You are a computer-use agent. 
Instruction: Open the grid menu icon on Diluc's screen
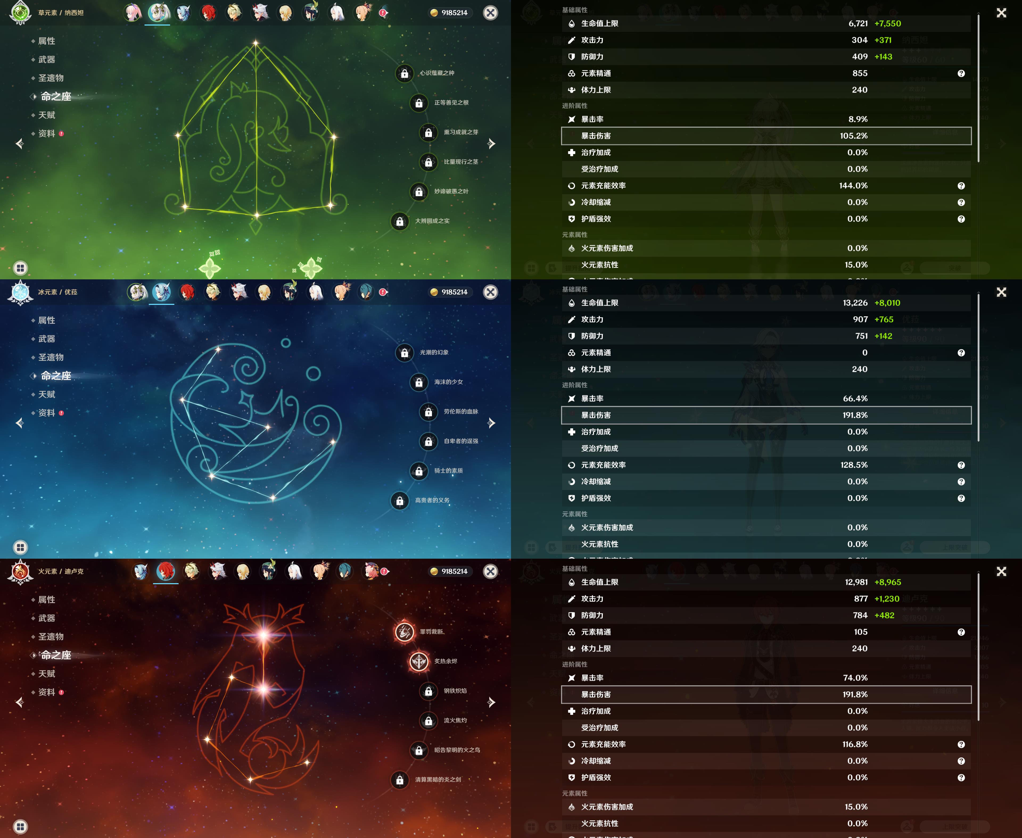[20, 826]
